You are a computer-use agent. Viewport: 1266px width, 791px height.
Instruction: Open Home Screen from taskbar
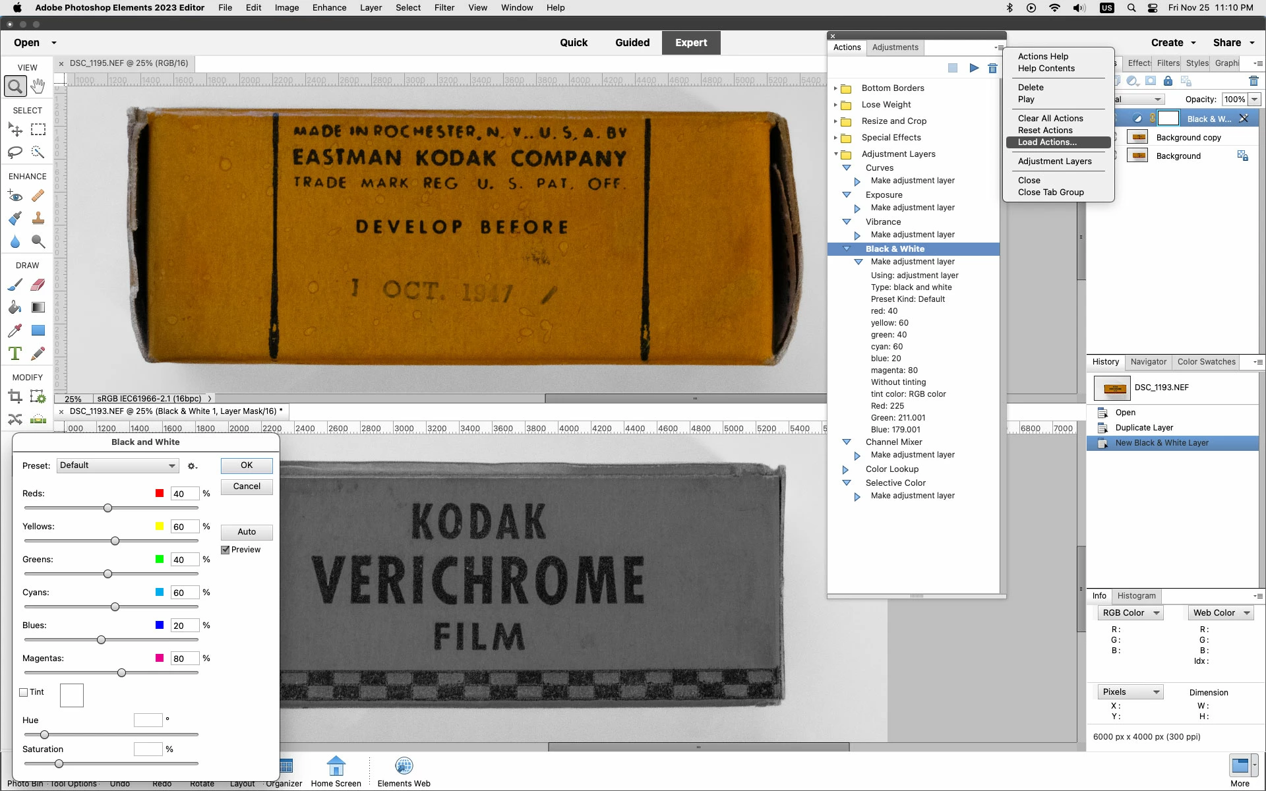[x=336, y=771]
